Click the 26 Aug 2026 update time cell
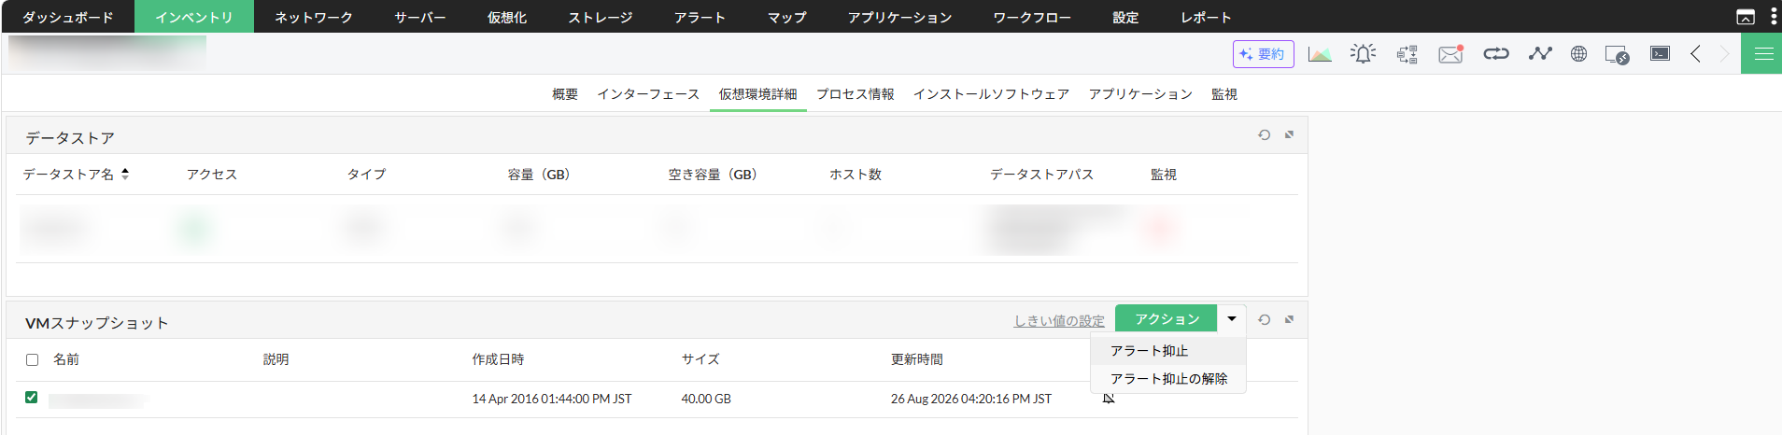 (x=971, y=399)
